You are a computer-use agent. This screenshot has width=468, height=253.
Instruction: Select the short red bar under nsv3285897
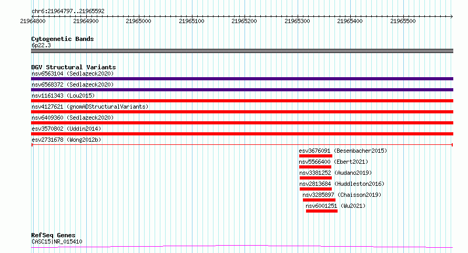(319, 200)
